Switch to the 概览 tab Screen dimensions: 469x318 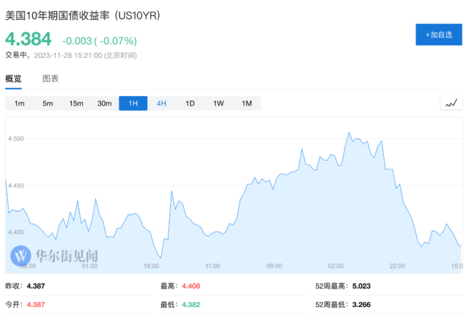point(14,78)
